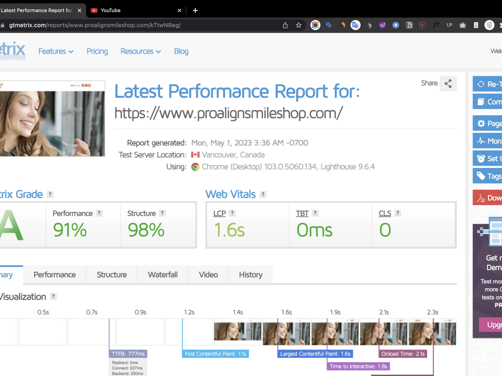Open the shield extension icon
The image size is (502, 376).
[489, 25]
